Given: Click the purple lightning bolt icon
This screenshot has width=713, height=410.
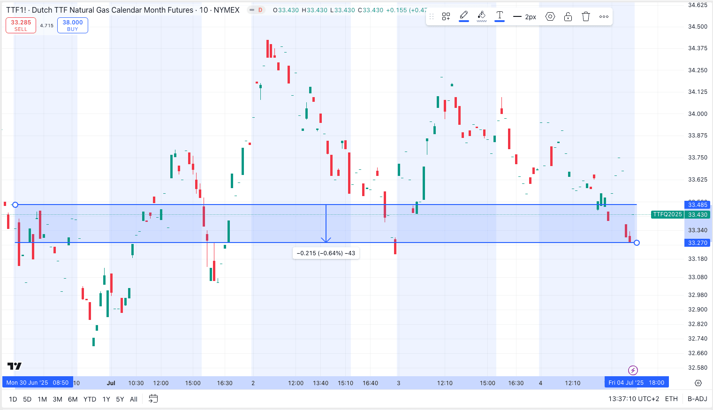Looking at the screenshot, I should click(633, 370).
